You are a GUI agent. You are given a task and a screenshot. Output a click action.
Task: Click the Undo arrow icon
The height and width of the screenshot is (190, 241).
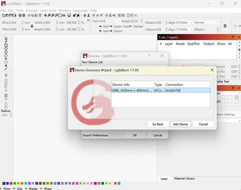click(x=20, y=15)
